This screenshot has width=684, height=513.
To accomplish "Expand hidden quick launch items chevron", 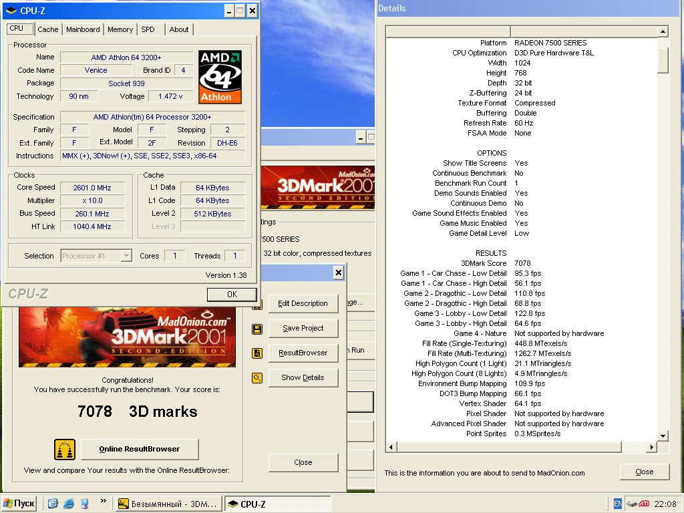I will coord(103,501).
